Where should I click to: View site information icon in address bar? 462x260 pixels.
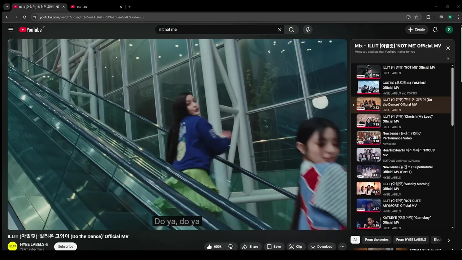[35, 17]
